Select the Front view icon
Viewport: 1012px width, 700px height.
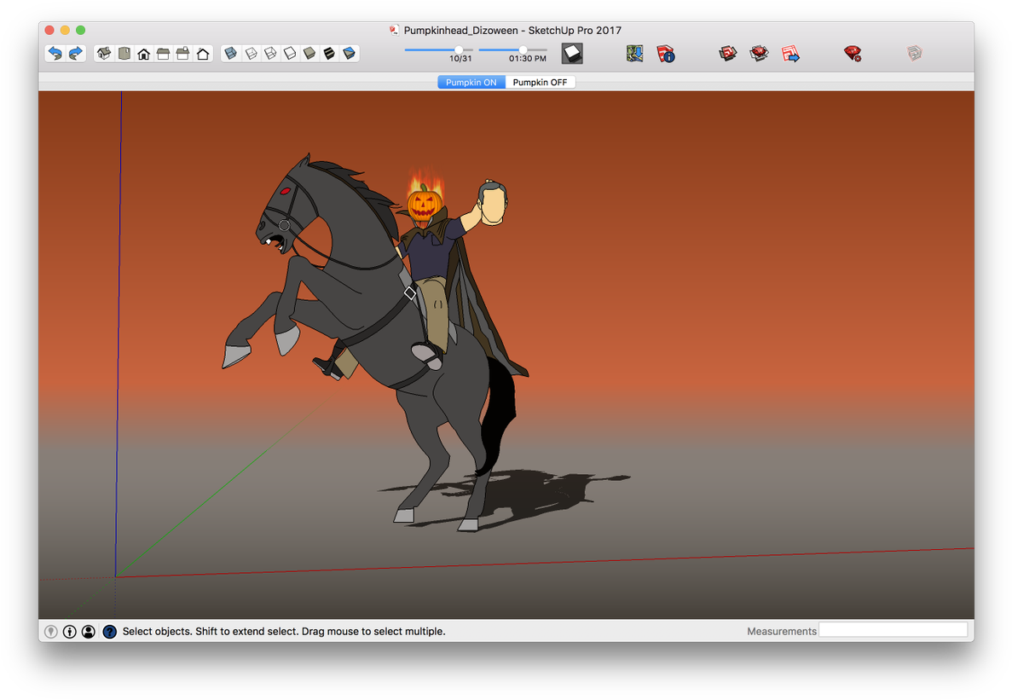click(143, 53)
